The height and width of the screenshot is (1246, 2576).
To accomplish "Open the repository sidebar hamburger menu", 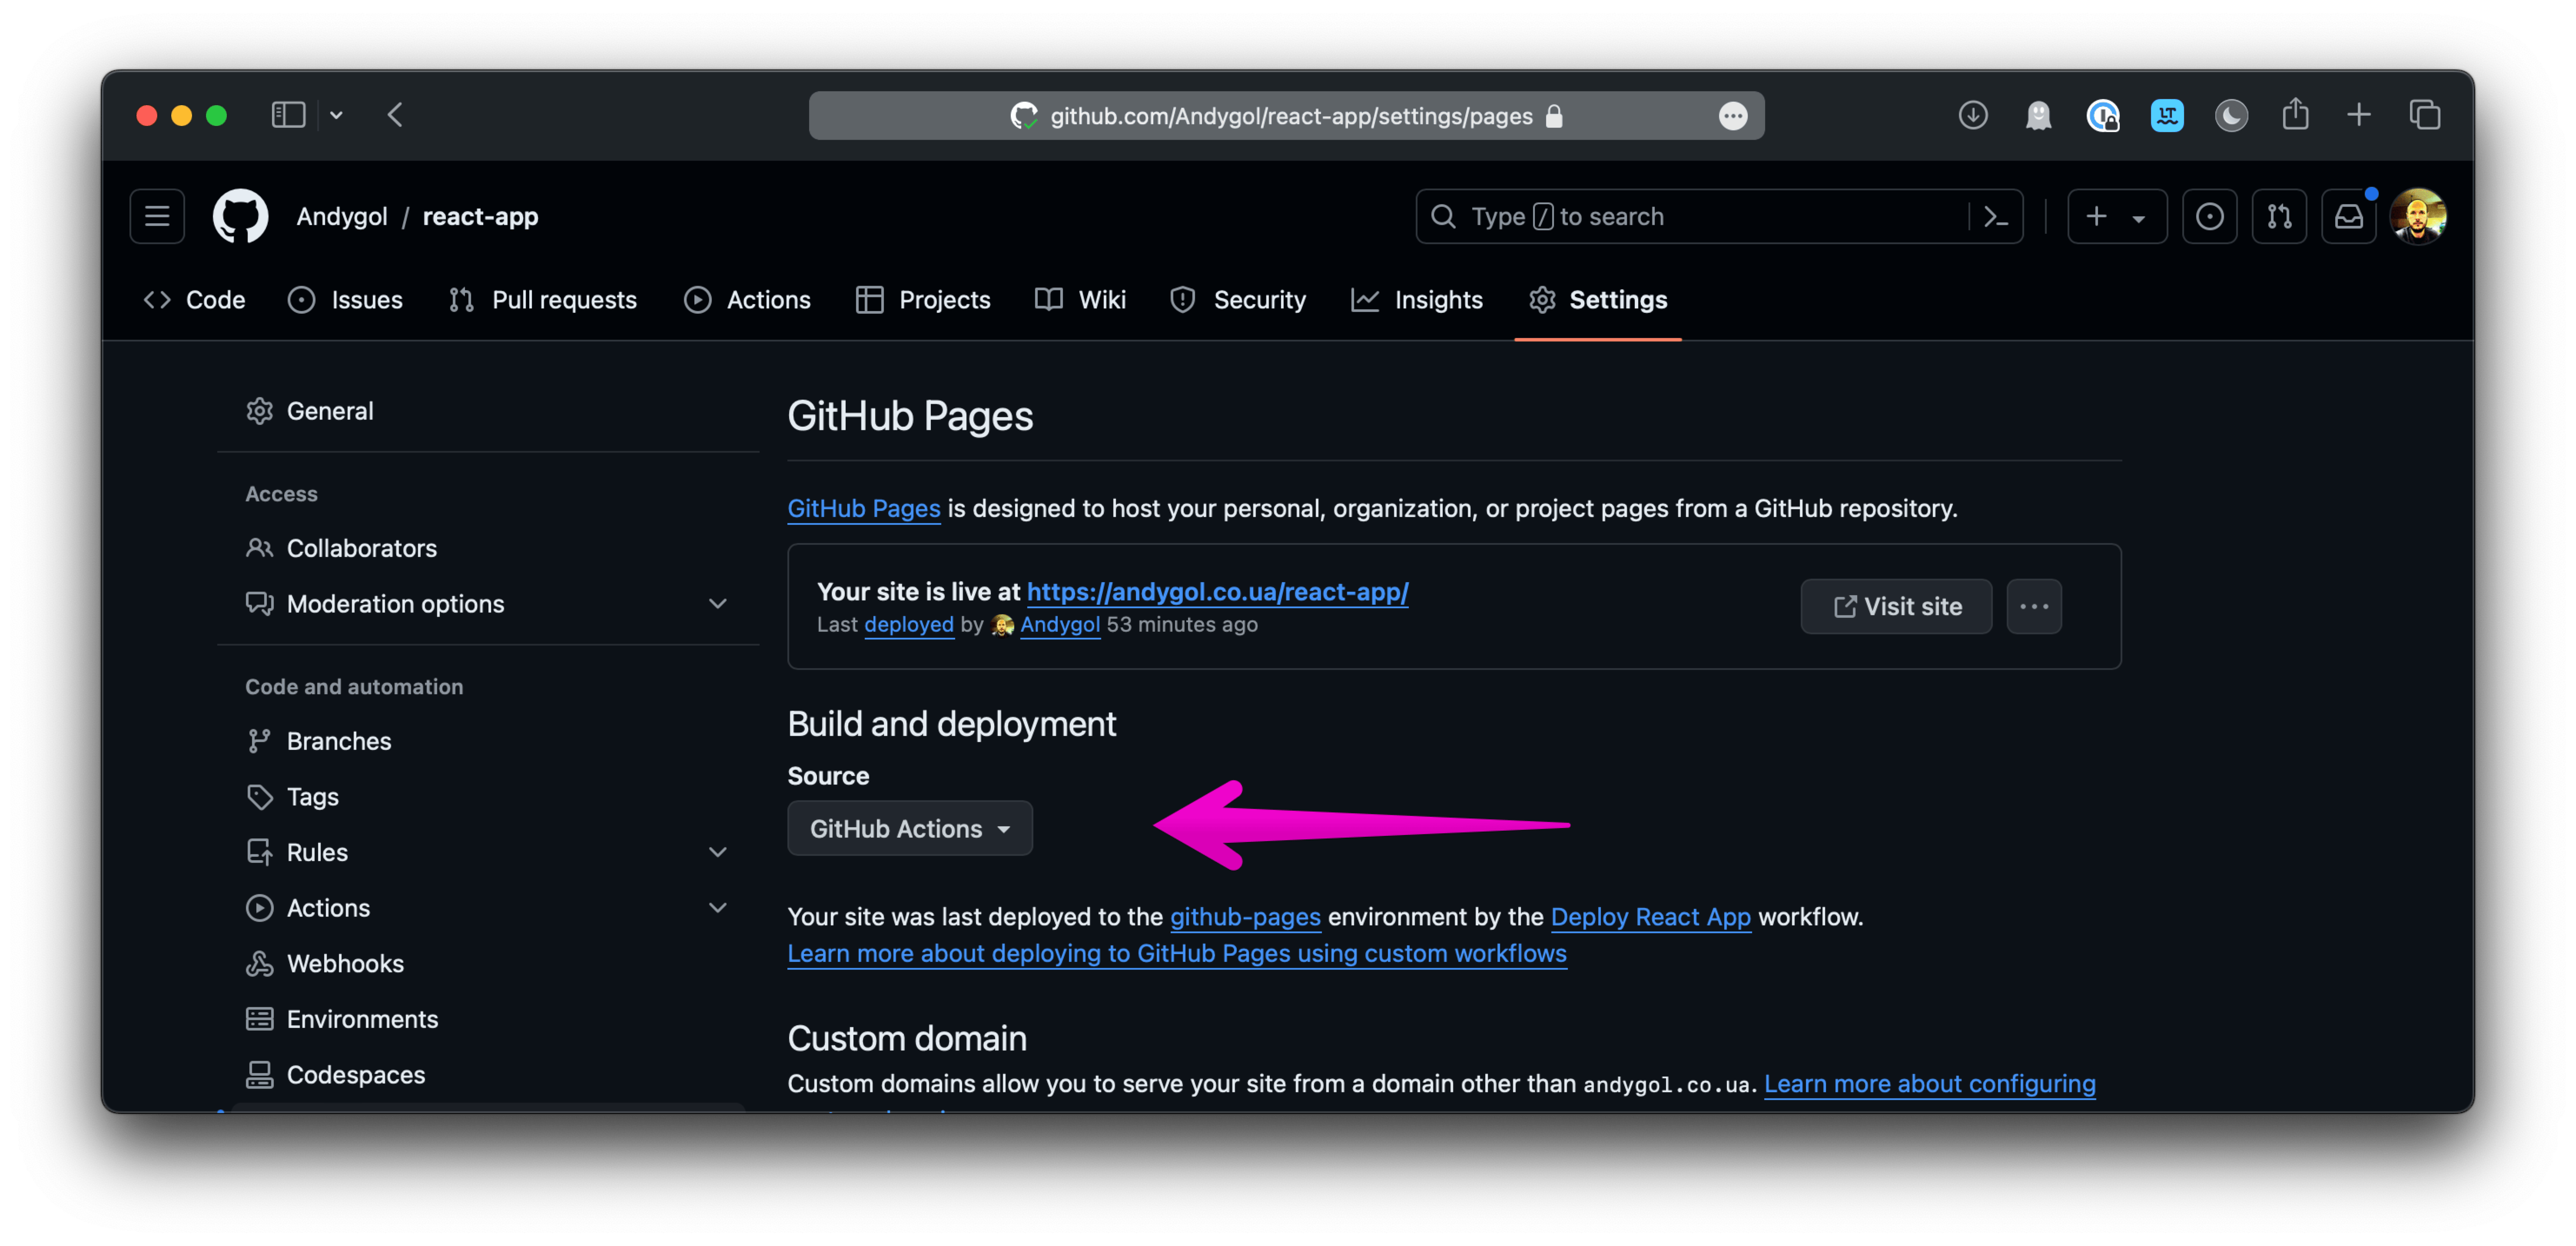I will 157,216.
